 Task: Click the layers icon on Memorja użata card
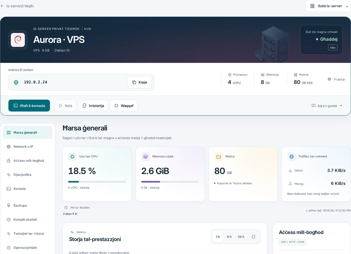[145, 157]
